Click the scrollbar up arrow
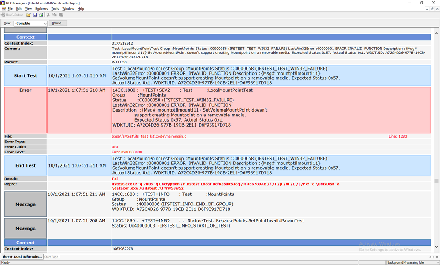The height and width of the screenshot is (265, 440). pyautogui.click(x=436, y=33)
